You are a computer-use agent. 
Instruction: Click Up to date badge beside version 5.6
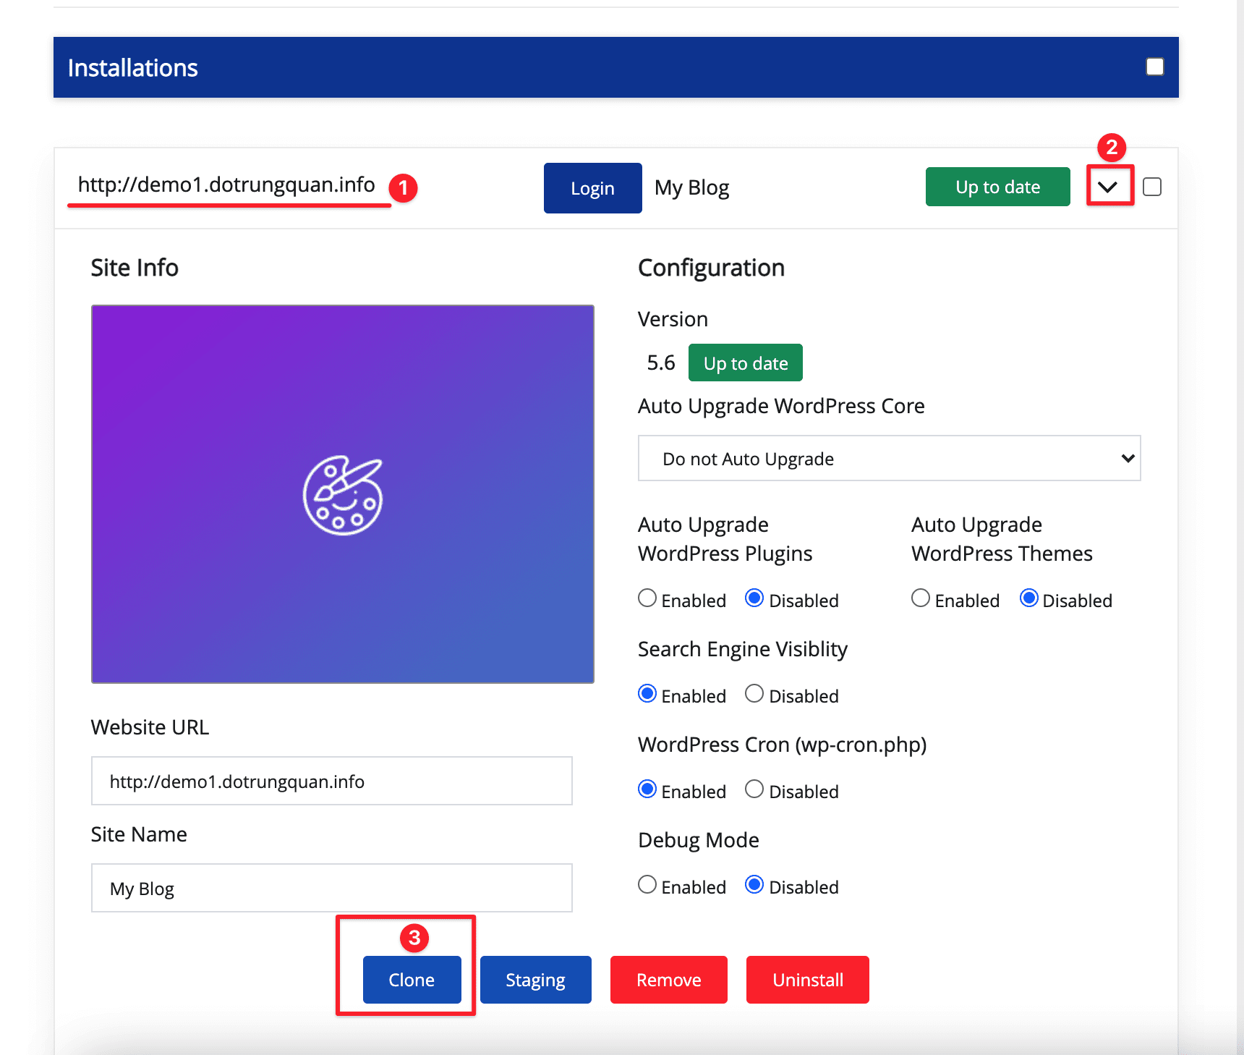[745, 363]
